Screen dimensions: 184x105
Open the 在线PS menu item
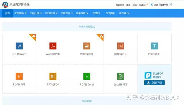(96, 13)
